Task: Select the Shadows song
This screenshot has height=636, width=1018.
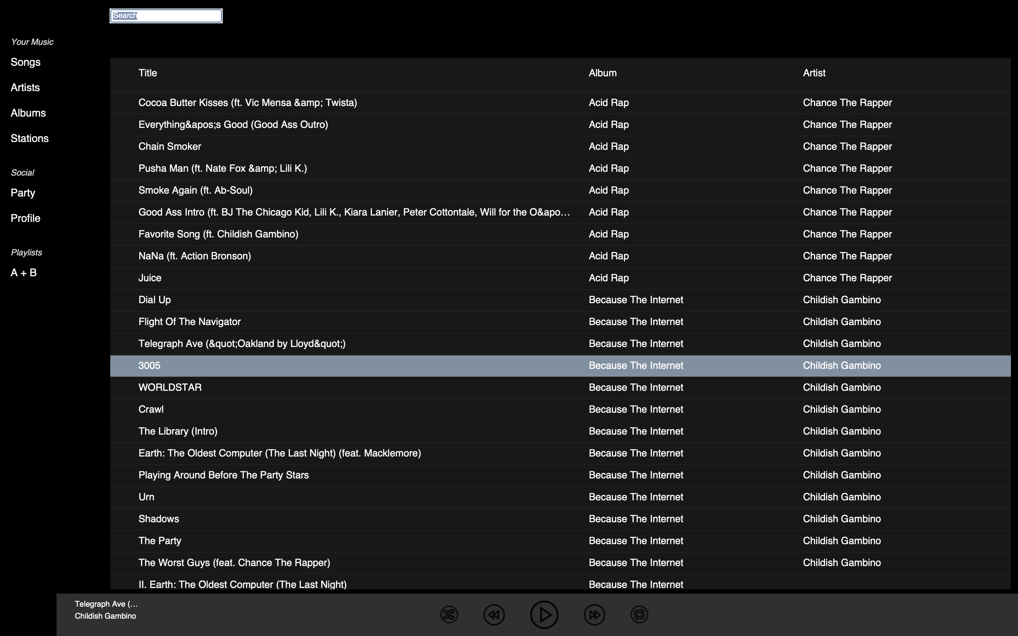Action: pos(560,519)
